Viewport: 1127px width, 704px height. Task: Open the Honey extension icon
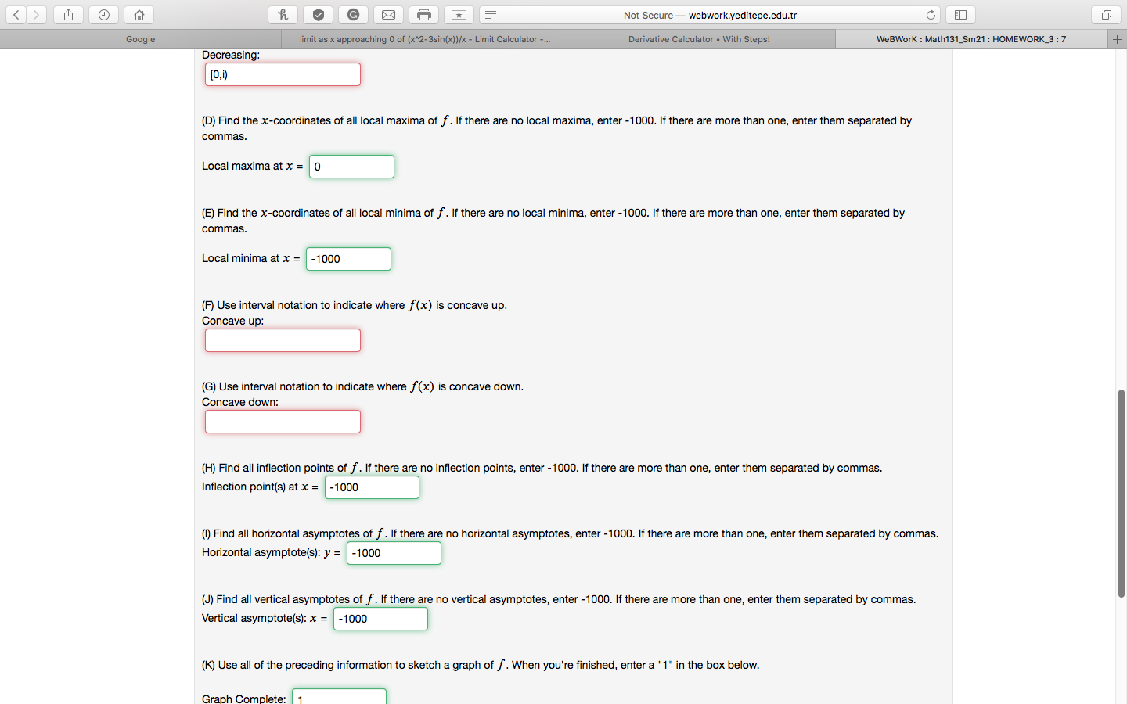[283, 14]
